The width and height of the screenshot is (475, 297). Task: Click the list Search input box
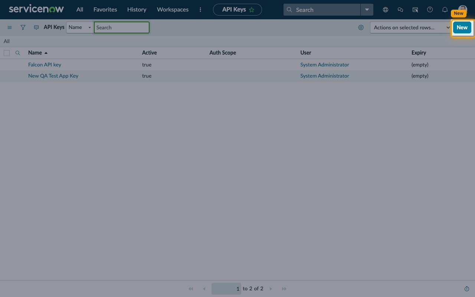(x=122, y=27)
